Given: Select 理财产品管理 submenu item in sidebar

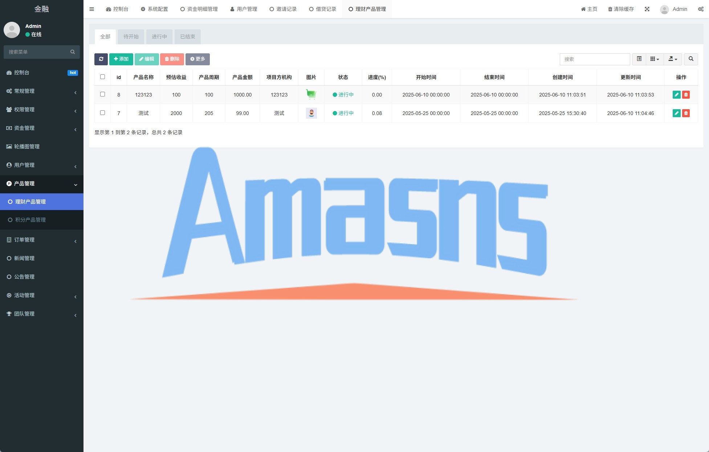Looking at the screenshot, I should [x=42, y=202].
